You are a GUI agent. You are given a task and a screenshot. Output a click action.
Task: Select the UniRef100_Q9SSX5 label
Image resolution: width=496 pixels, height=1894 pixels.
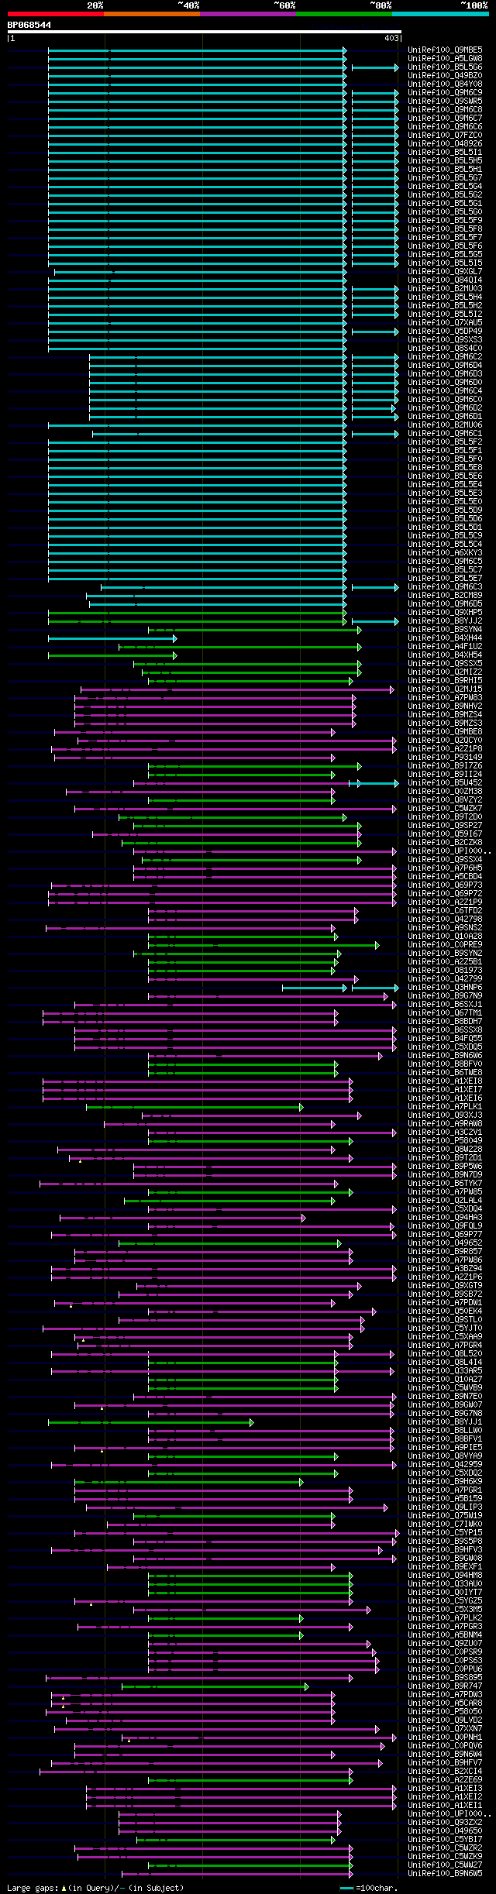pos(445,663)
